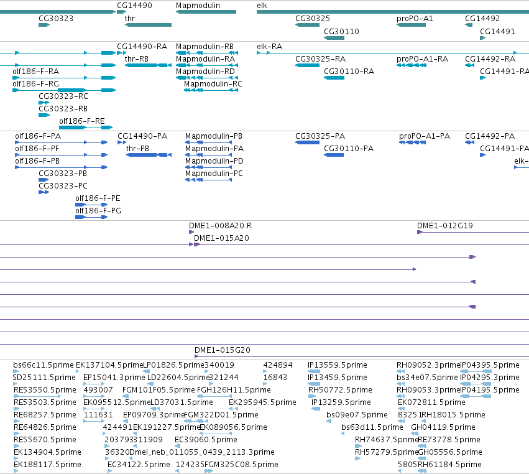Click the CG14490 gene label
The image size is (529, 474).
point(134,6)
